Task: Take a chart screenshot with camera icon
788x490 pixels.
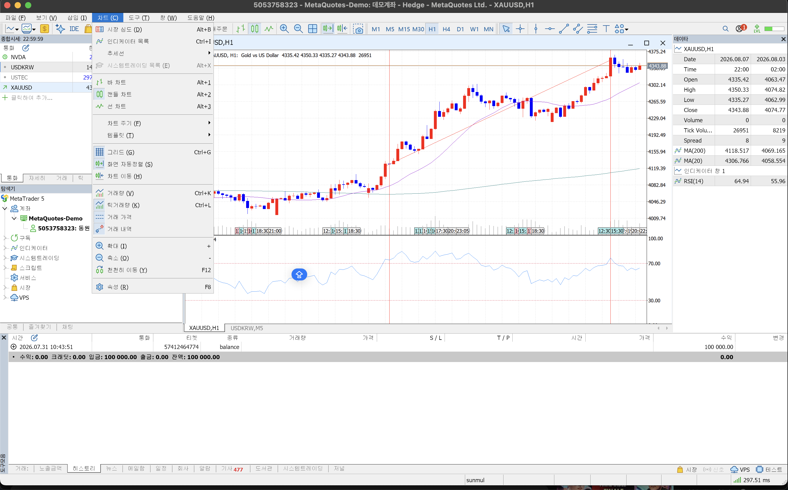Action: point(358,29)
